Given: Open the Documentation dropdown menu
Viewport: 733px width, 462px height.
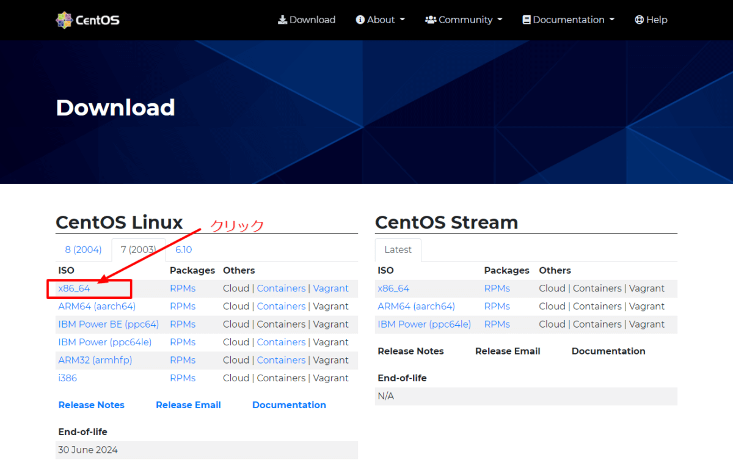Looking at the screenshot, I should [x=568, y=19].
